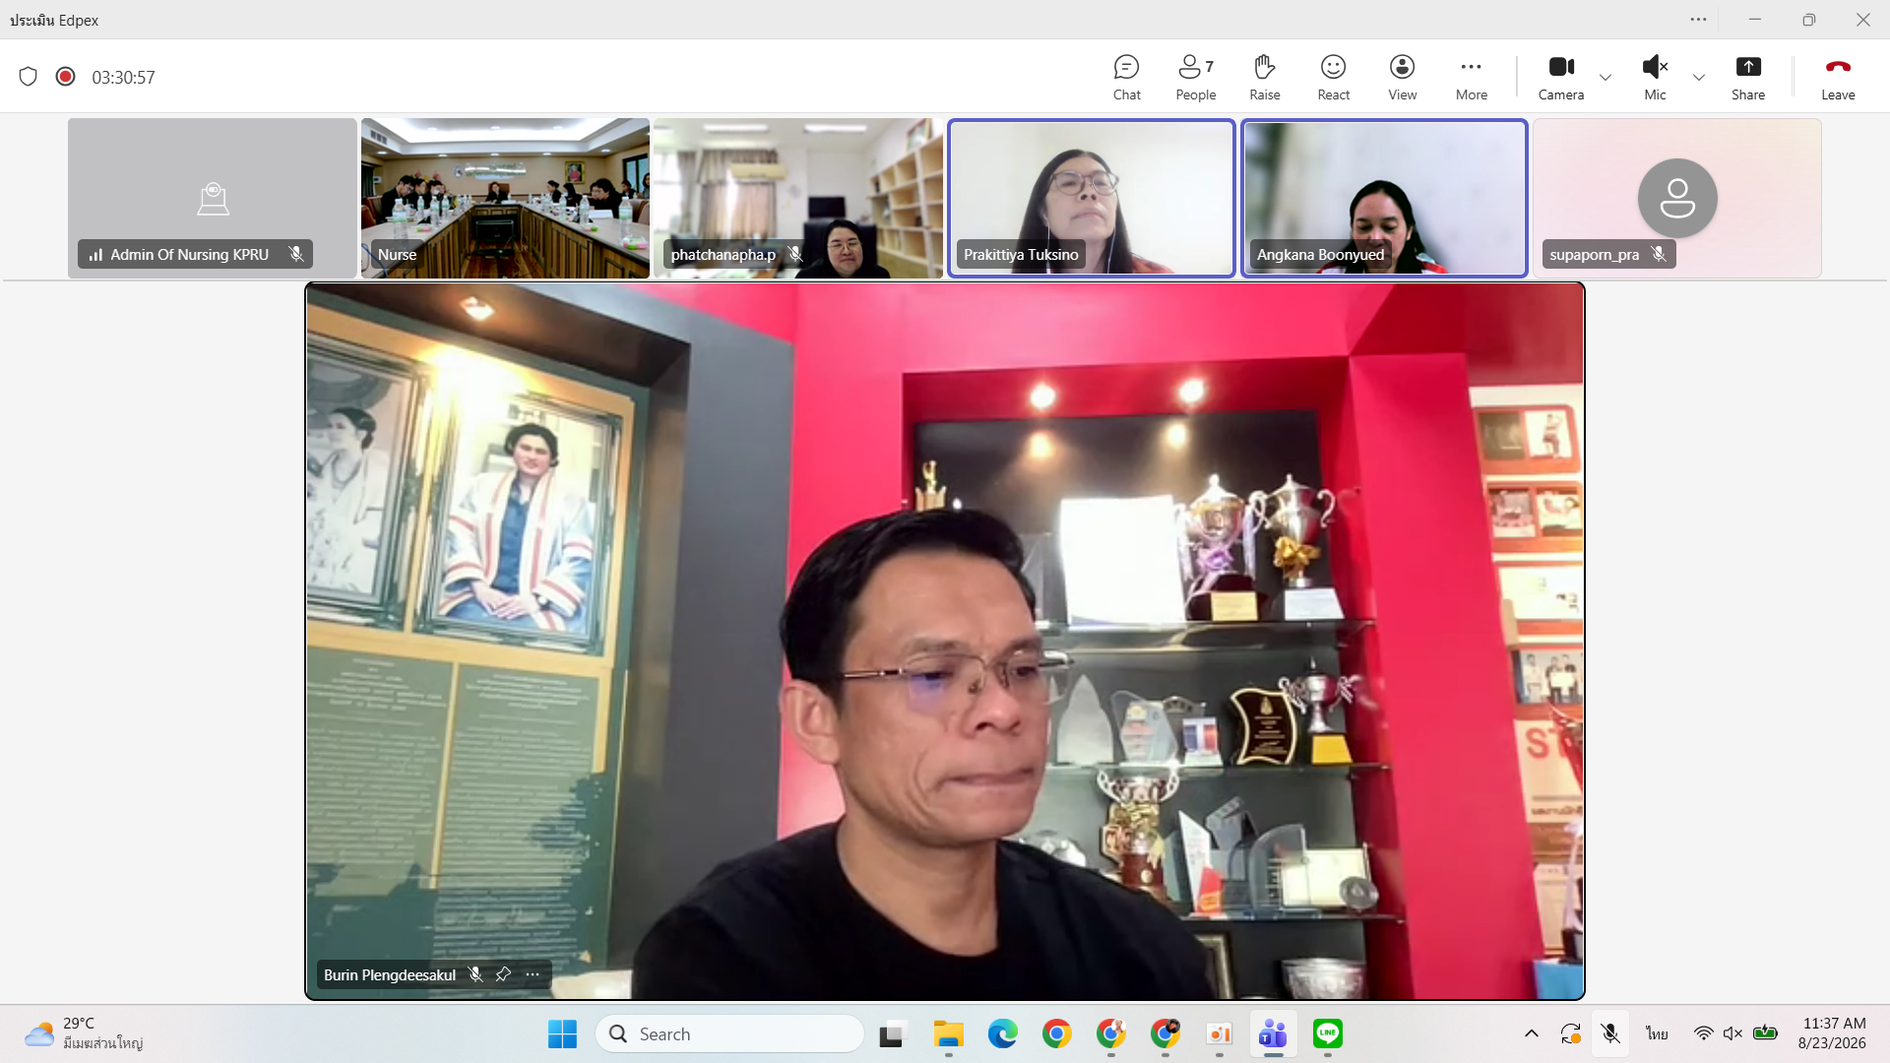The image size is (1890, 1063).
Task: Click the recording indicator icon
Action: (x=65, y=77)
